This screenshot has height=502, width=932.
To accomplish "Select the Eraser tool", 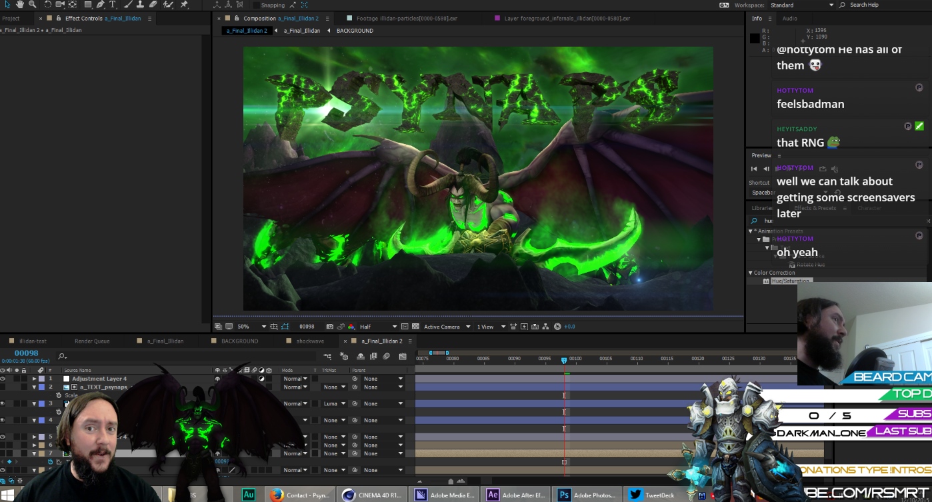I will pos(153,5).
